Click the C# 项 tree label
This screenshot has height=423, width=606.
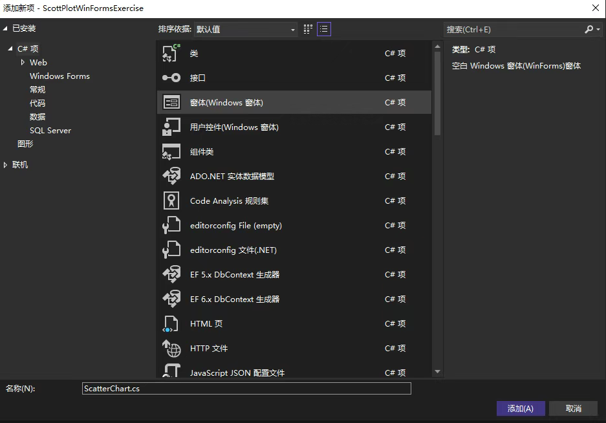point(28,49)
